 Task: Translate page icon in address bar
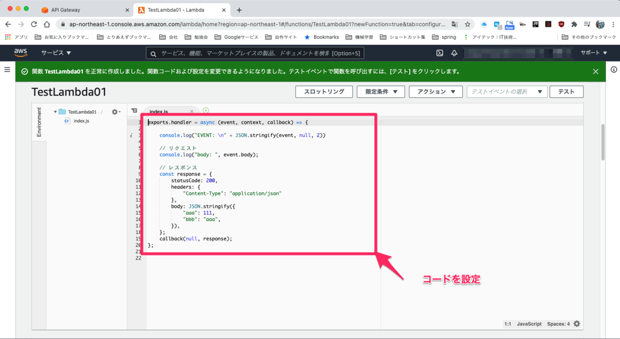click(x=454, y=24)
